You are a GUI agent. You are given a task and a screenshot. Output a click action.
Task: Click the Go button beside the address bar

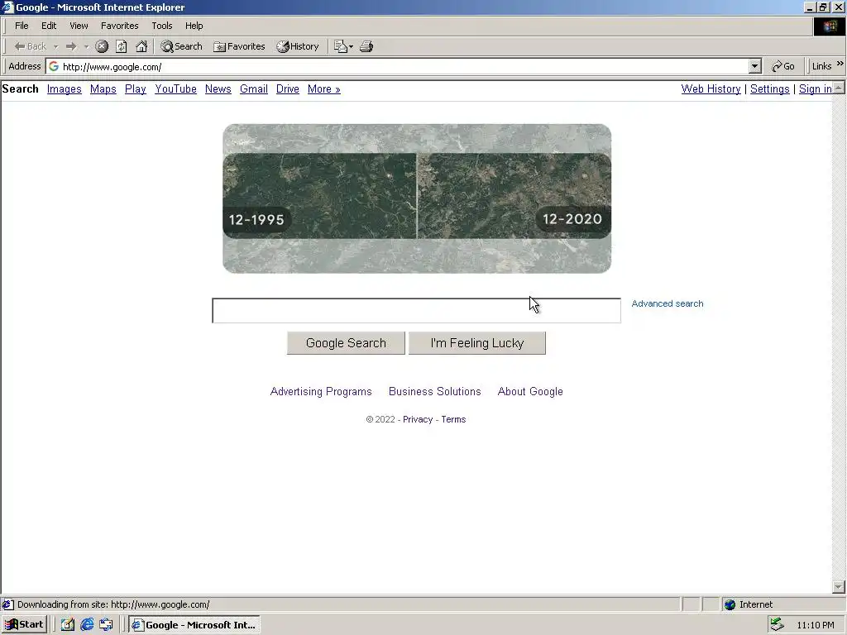tap(783, 66)
